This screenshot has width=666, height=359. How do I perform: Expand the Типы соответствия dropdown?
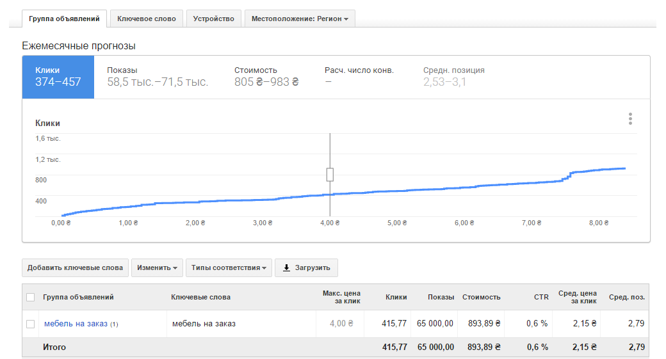pos(229,267)
